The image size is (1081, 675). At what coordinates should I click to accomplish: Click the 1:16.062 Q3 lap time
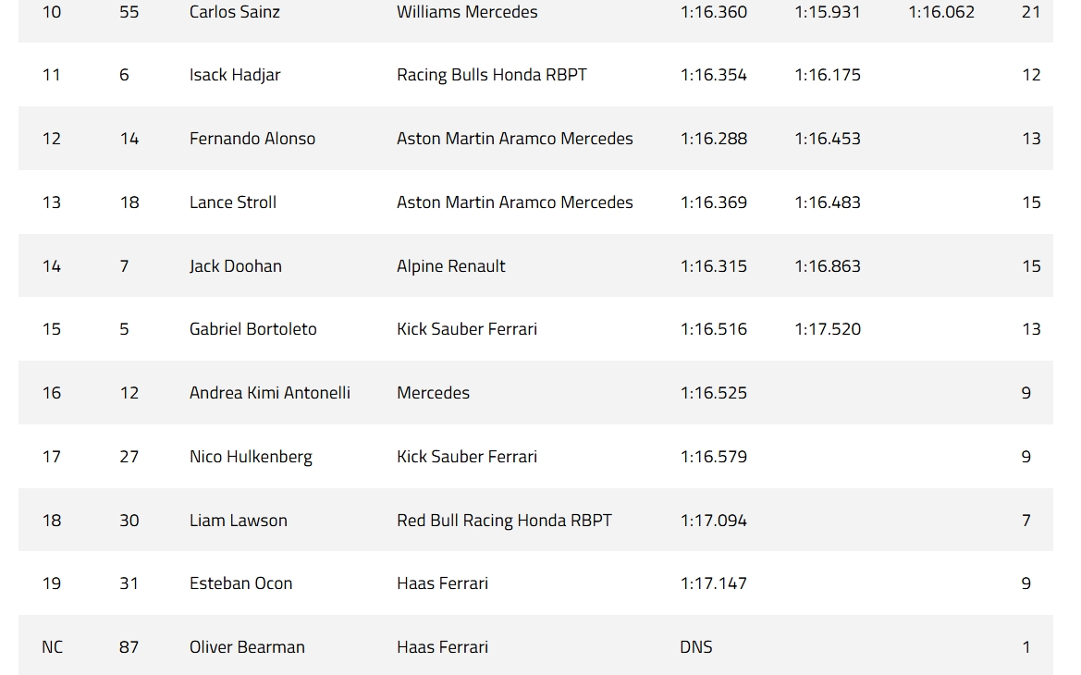pyautogui.click(x=941, y=12)
